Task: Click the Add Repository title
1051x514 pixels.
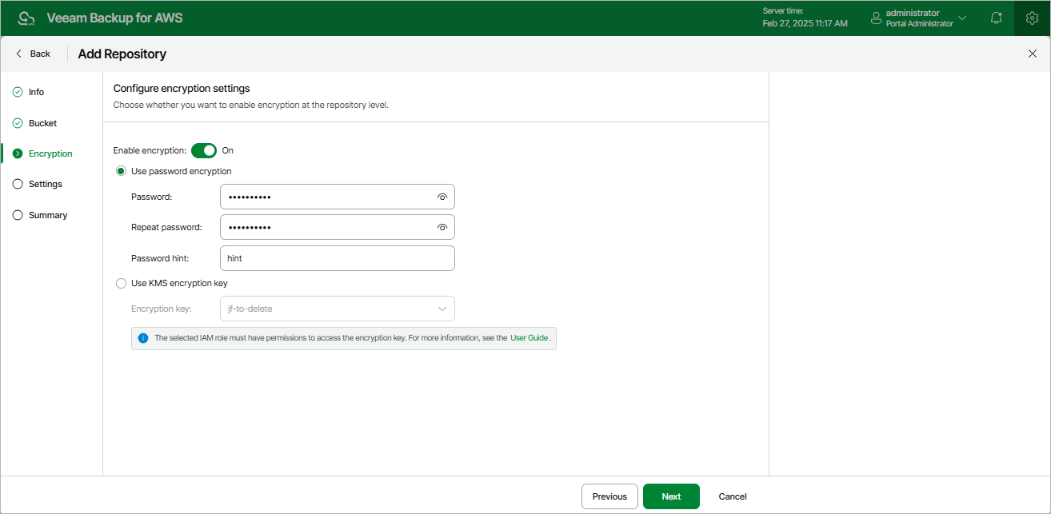Action: [122, 54]
